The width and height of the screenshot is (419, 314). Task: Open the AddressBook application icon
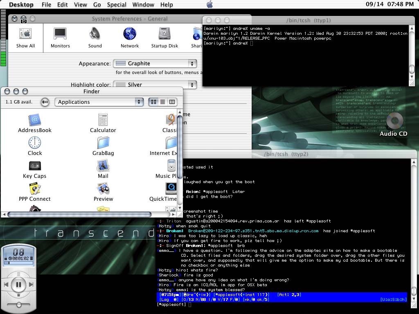point(35,120)
